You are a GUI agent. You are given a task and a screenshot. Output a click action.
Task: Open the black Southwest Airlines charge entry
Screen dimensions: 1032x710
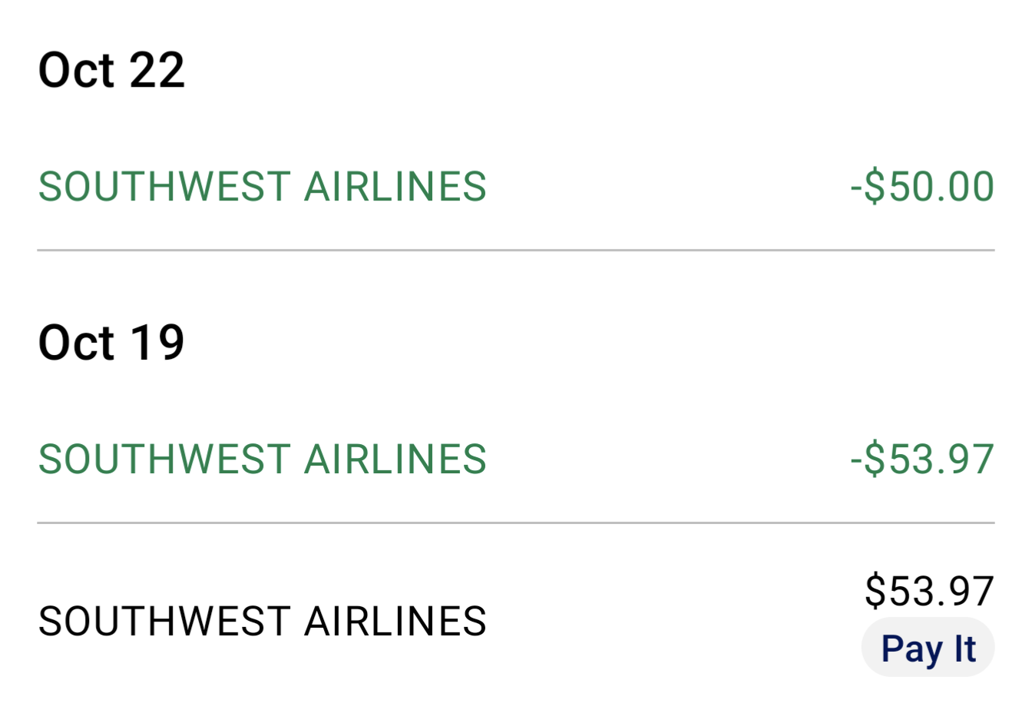[x=516, y=621]
